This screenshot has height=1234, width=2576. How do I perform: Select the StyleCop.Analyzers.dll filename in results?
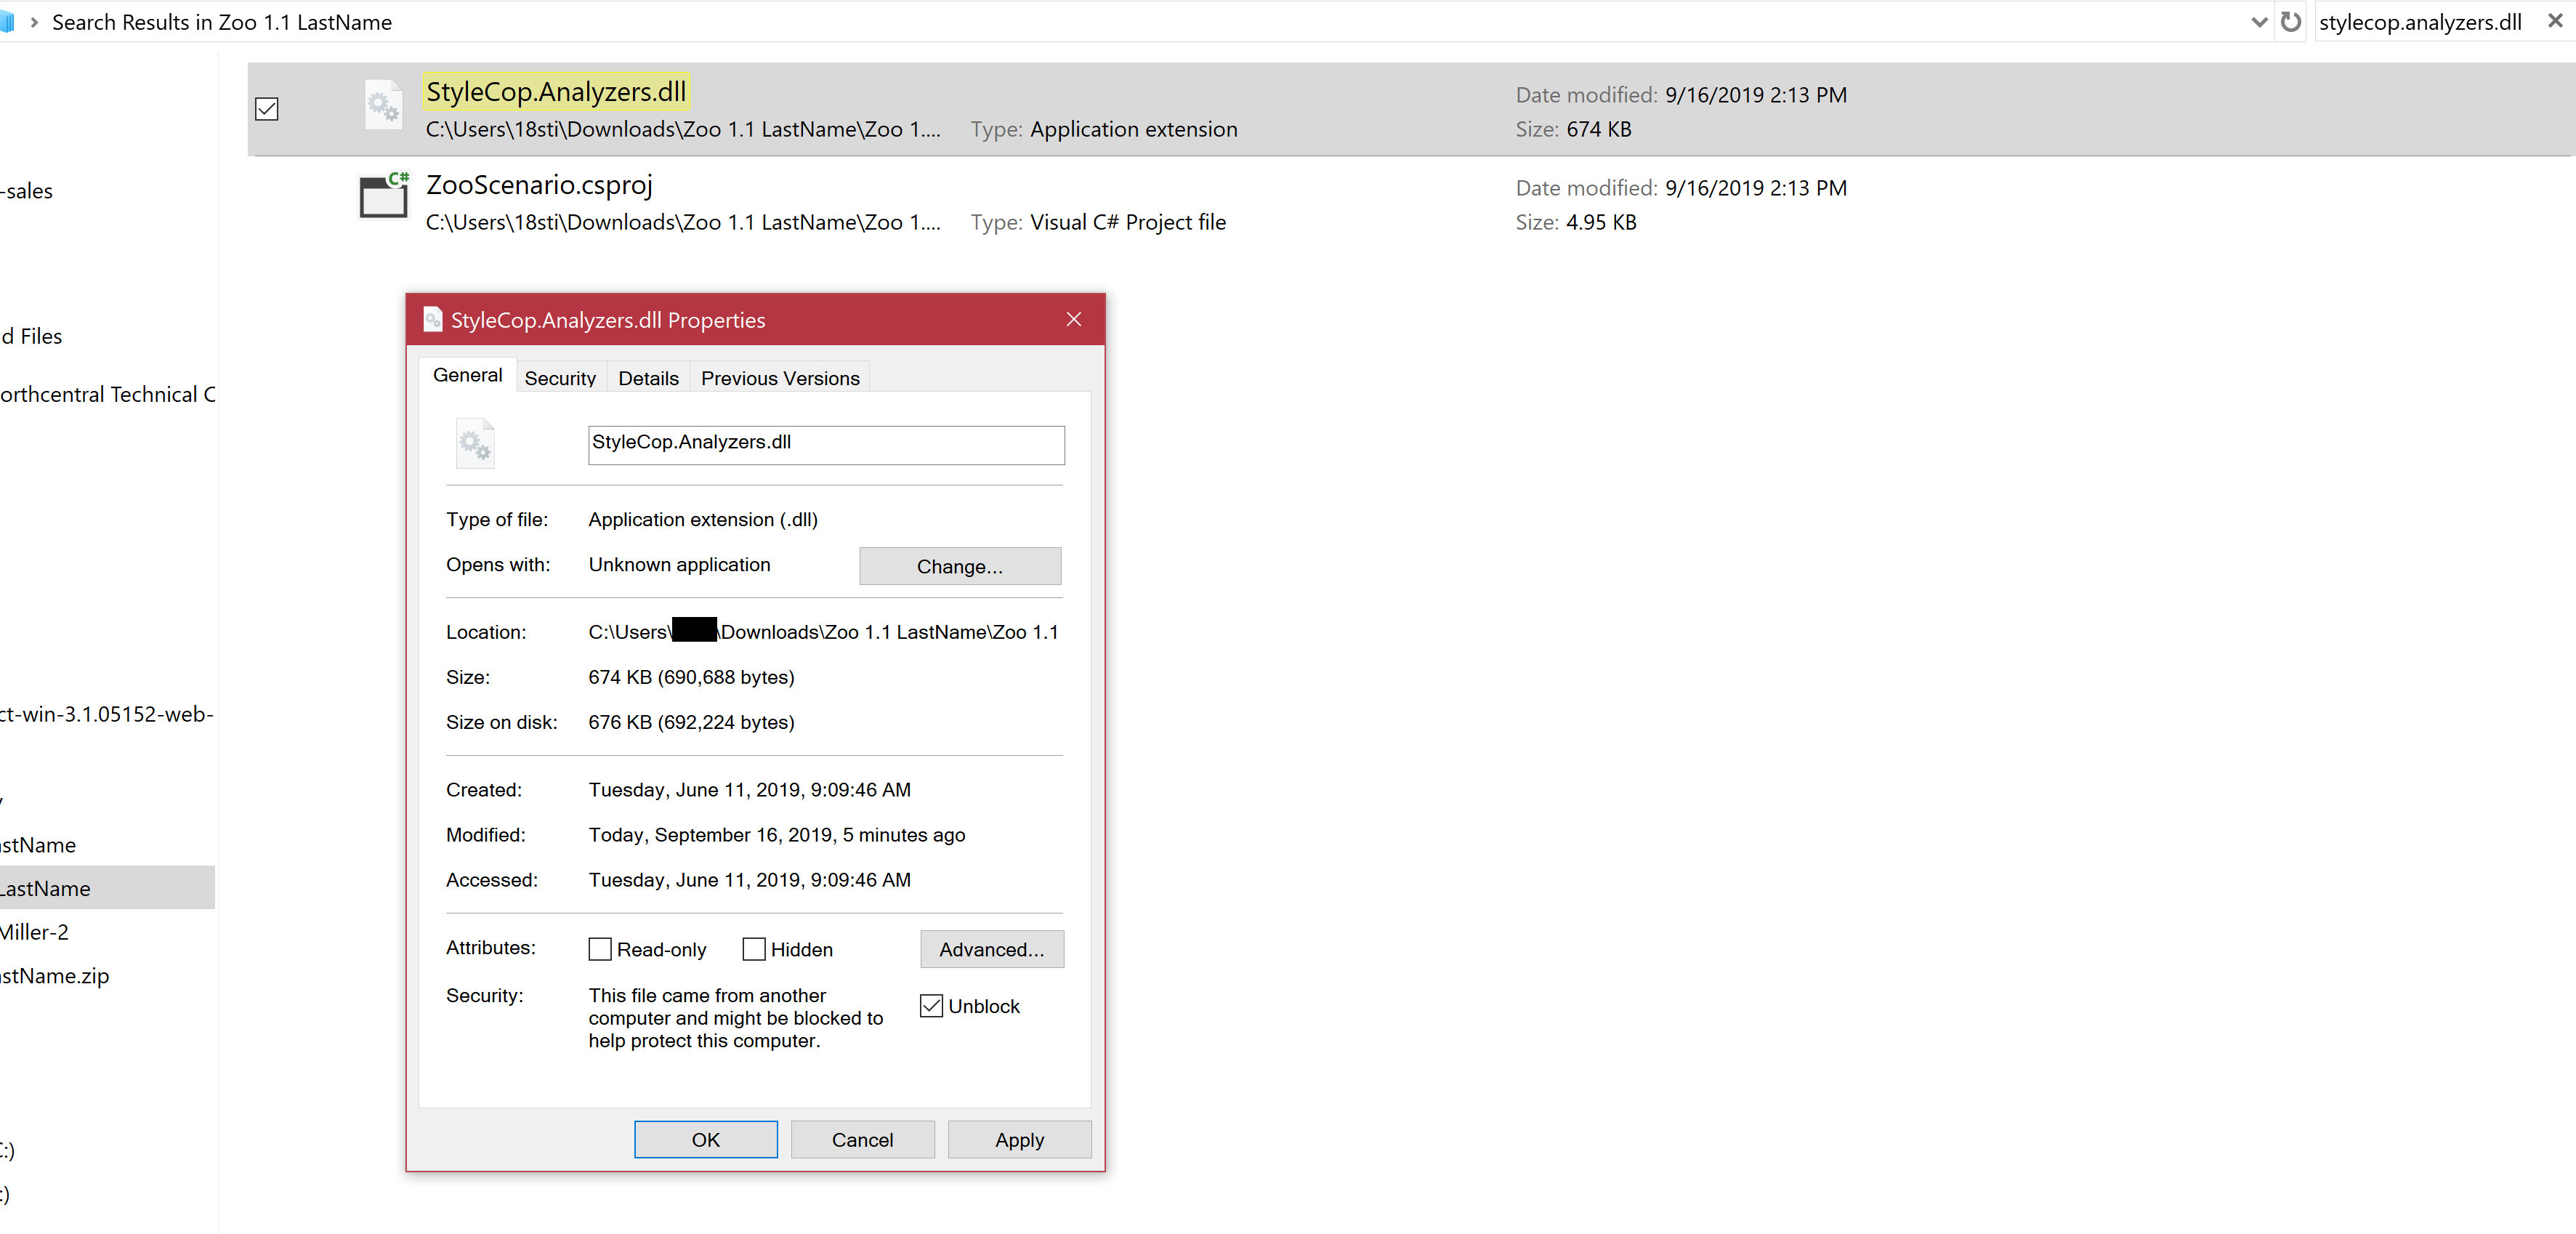click(556, 92)
